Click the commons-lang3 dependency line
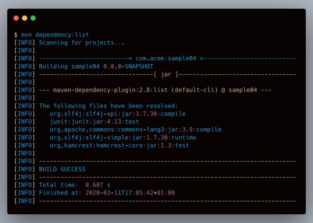 135,130
